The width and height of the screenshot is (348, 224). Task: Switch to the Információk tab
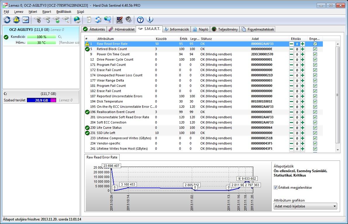tap(177, 29)
